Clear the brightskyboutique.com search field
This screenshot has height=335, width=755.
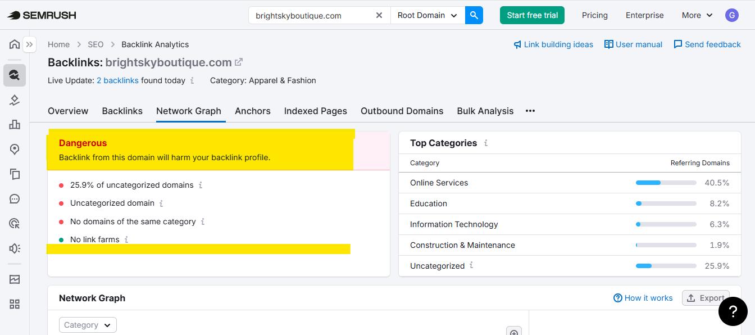[379, 15]
